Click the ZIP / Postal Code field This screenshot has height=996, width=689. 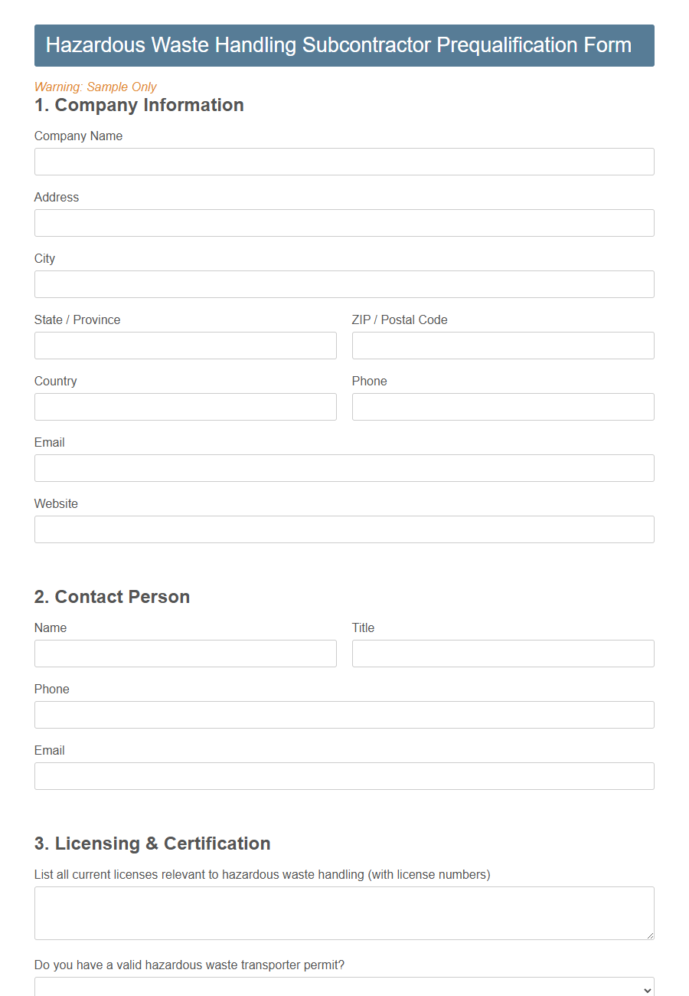pos(503,346)
